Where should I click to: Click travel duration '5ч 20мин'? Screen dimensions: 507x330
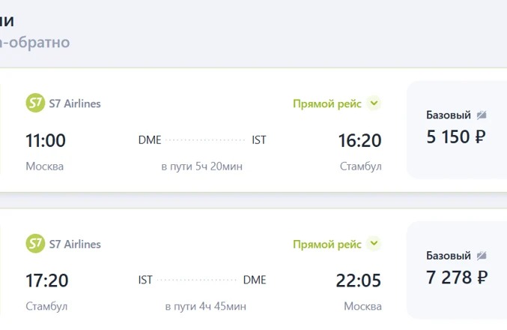(201, 166)
